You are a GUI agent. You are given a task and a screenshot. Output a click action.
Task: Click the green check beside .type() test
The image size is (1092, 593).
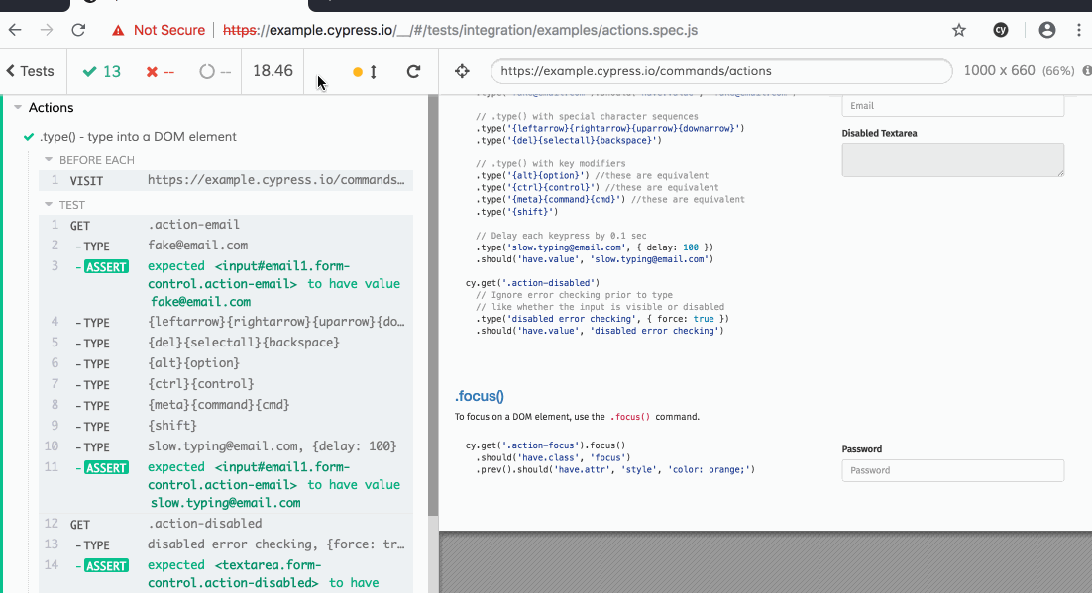[x=29, y=137]
